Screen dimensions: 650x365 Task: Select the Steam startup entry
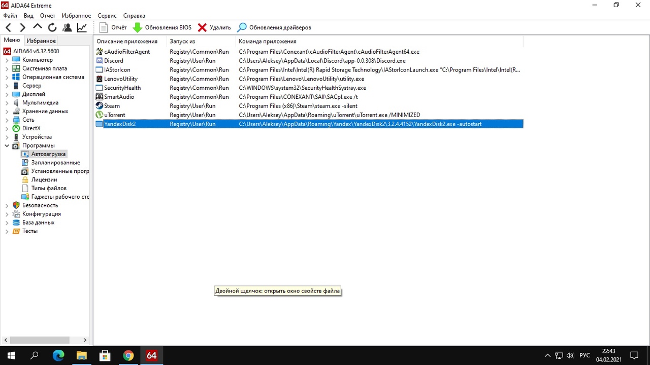309,106
